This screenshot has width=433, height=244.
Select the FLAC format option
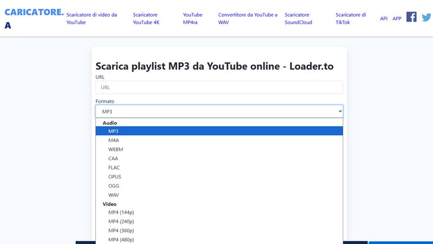[219, 168]
